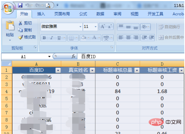
Task: Open the 标题审核工资 filter dropdown
Action: 181,70
